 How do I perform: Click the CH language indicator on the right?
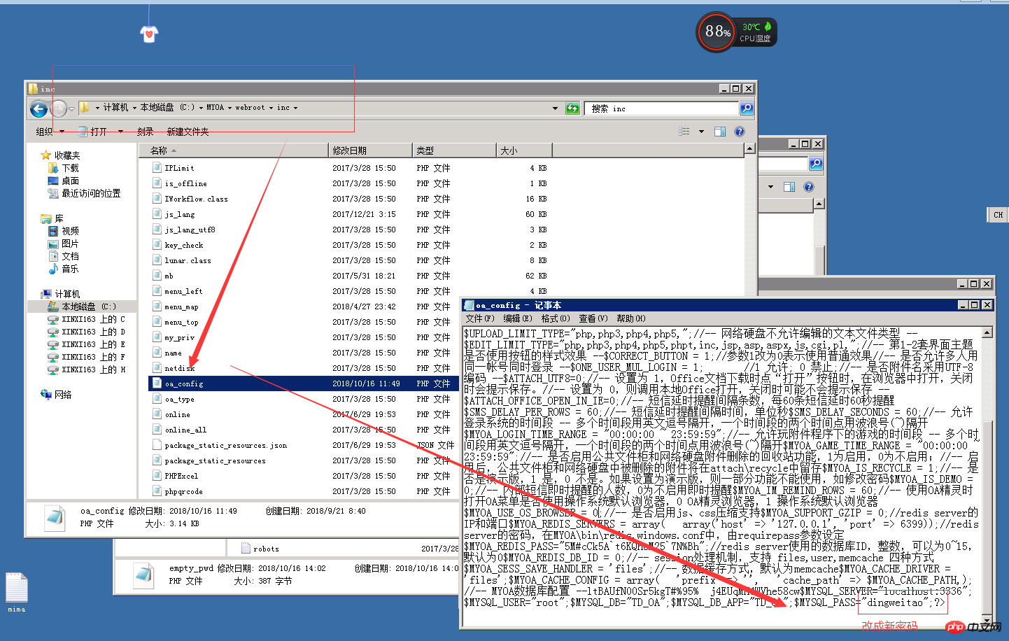tap(998, 215)
